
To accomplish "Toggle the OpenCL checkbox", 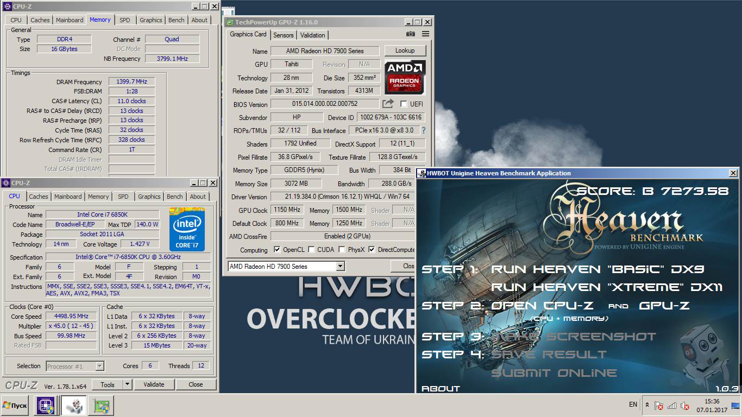I will point(277,250).
